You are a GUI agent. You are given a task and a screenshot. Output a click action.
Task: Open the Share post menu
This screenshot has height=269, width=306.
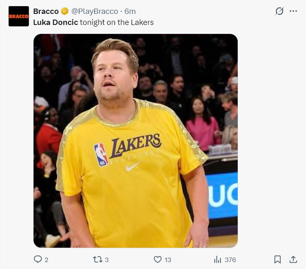pos(293,259)
